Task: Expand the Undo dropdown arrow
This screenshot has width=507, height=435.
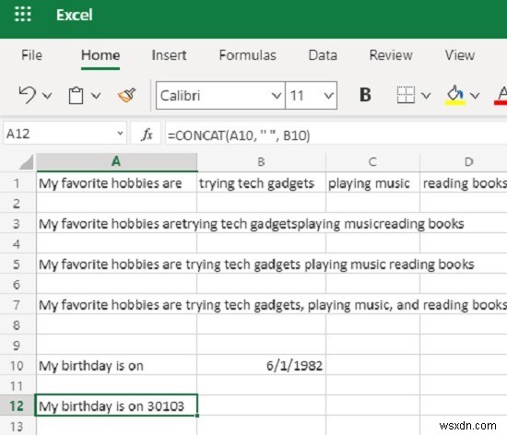Action: tap(47, 96)
